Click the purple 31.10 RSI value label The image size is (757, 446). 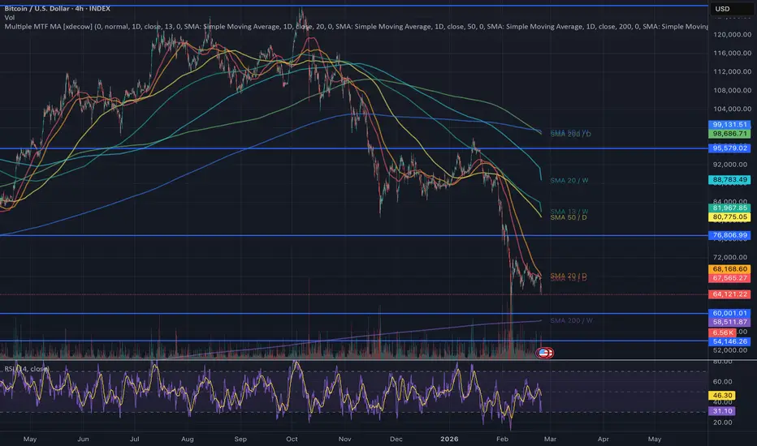click(x=722, y=411)
